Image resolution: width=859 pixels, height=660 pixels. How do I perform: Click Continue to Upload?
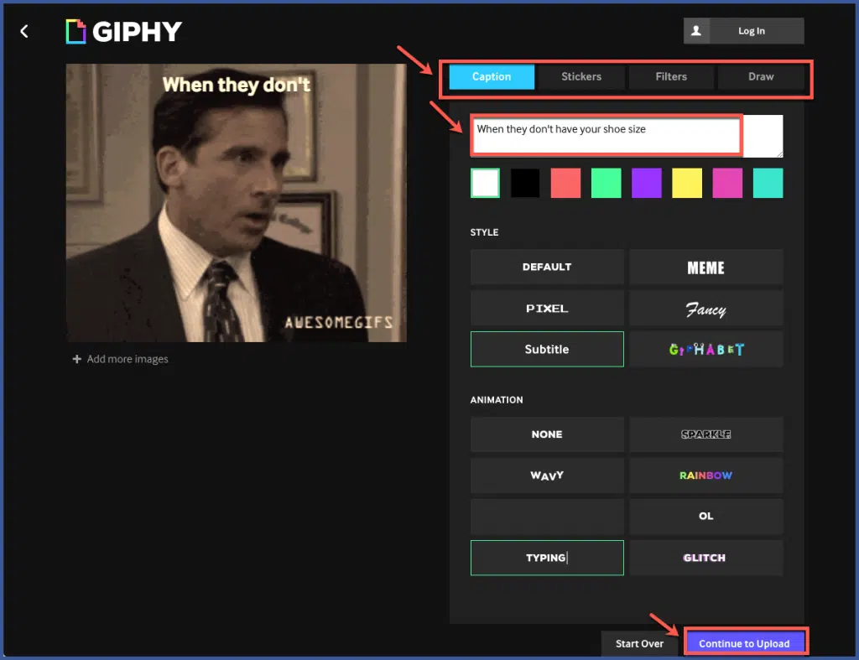click(745, 642)
